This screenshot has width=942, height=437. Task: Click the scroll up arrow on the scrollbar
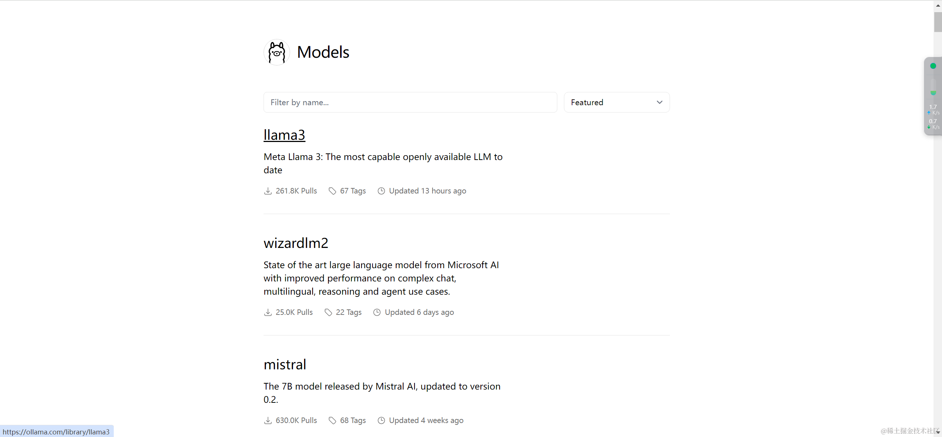click(x=938, y=6)
